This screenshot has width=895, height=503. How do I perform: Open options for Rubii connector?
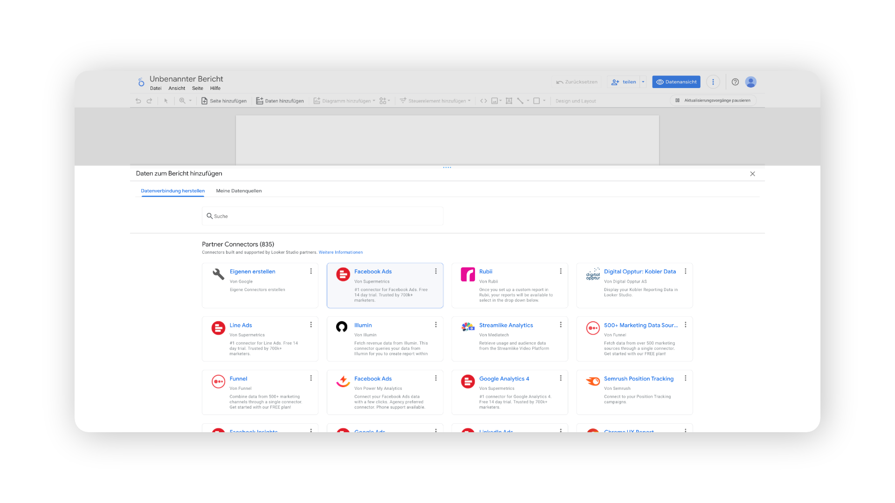coord(561,271)
